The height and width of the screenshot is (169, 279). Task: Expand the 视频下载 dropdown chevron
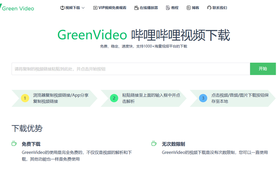coord(83,8)
